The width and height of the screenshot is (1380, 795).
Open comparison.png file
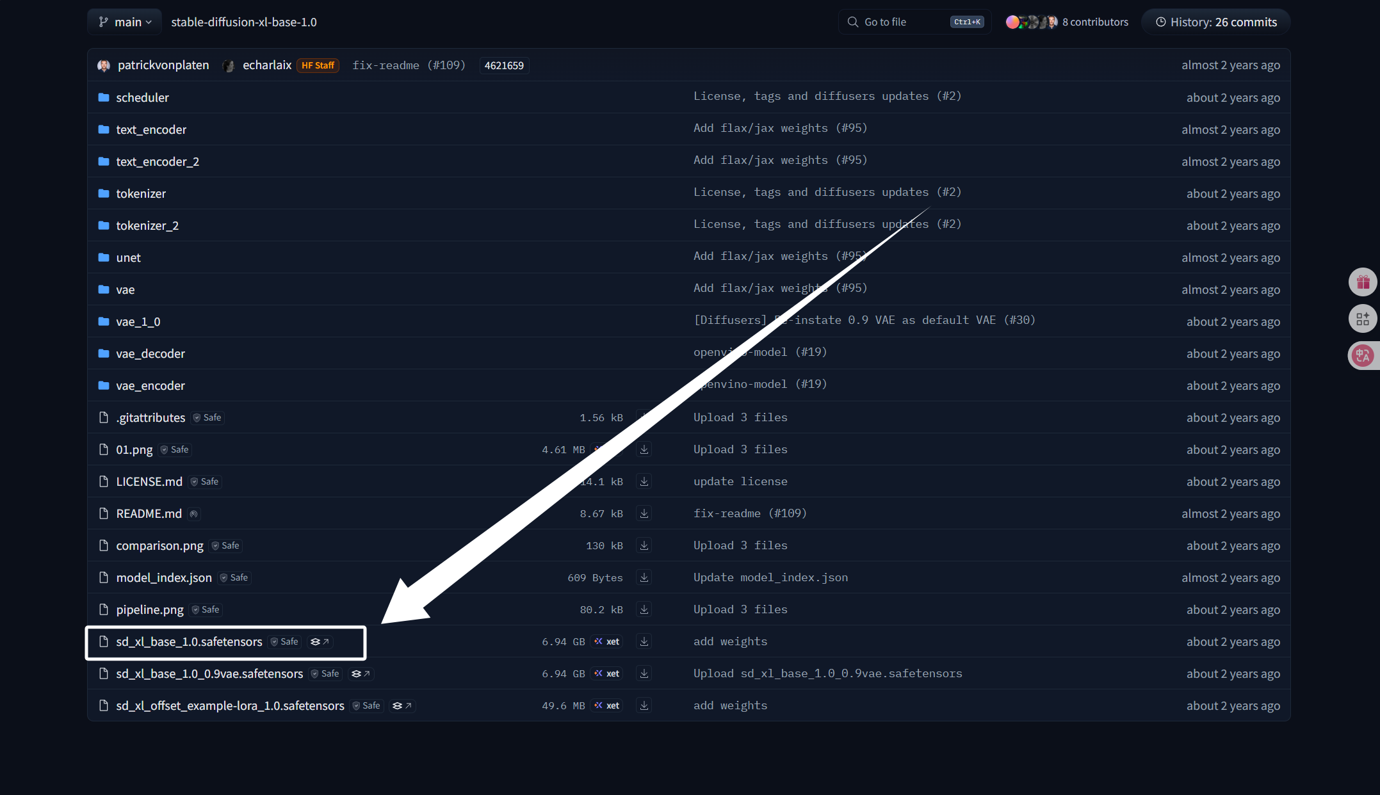coord(159,545)
